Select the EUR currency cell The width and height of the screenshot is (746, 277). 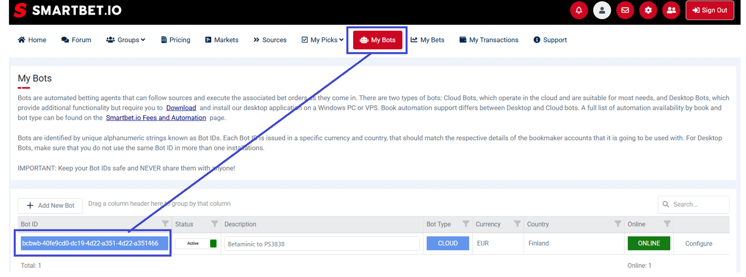(x=483, y=243)
